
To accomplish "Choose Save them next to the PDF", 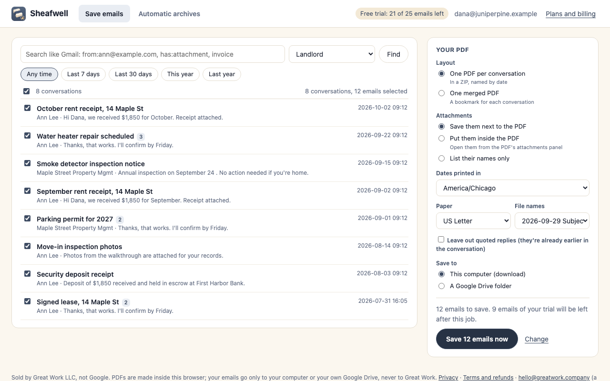I will (441, 127).
